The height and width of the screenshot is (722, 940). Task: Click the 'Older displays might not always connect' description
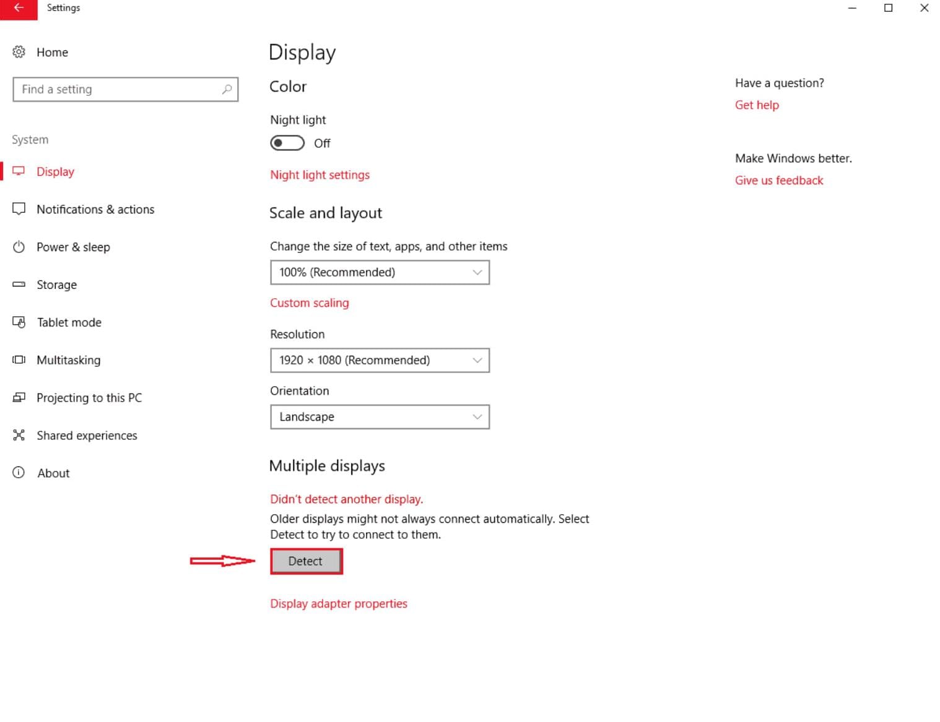point(430,526)
